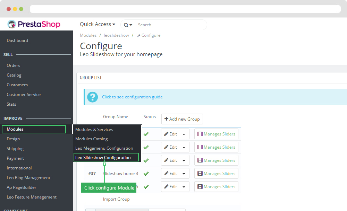
Task: Click the browser address bar
Action: coord(185,9)
